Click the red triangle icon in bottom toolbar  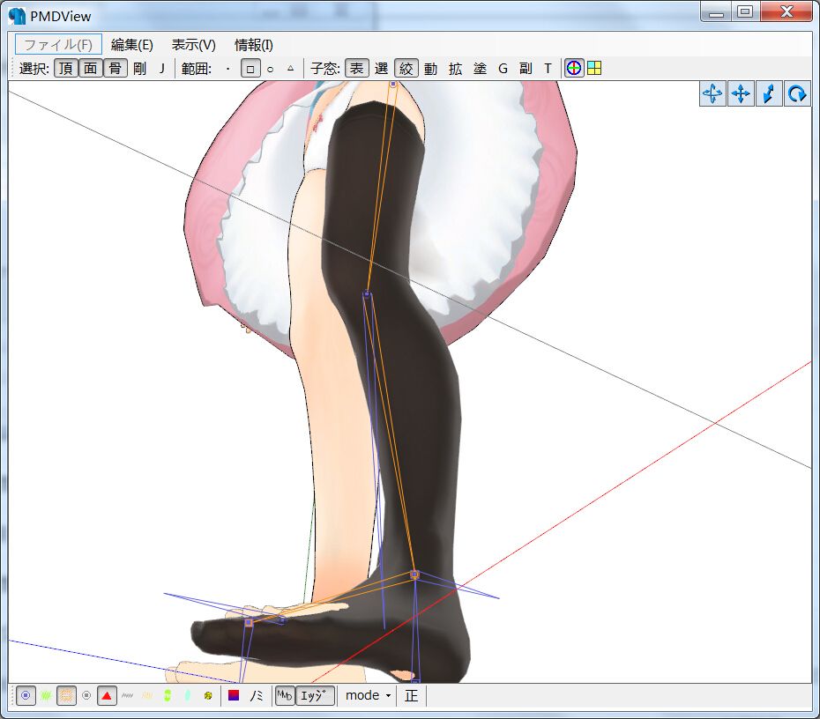pos(107,695)
